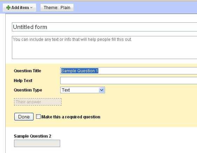Enable the required question checkbox

[38, 117]
